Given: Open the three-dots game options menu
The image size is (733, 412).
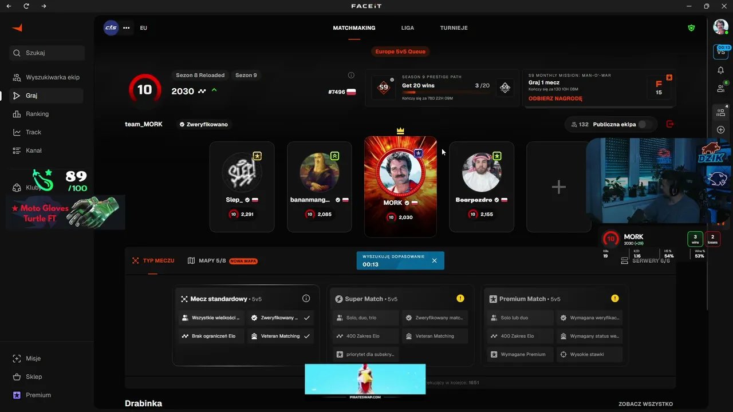Looking at the screenshot, I should (127, 27).
